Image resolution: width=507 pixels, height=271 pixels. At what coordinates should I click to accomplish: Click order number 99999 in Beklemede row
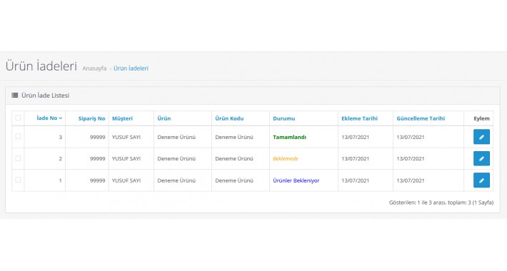pyautogui.click(x=98, y=158)
